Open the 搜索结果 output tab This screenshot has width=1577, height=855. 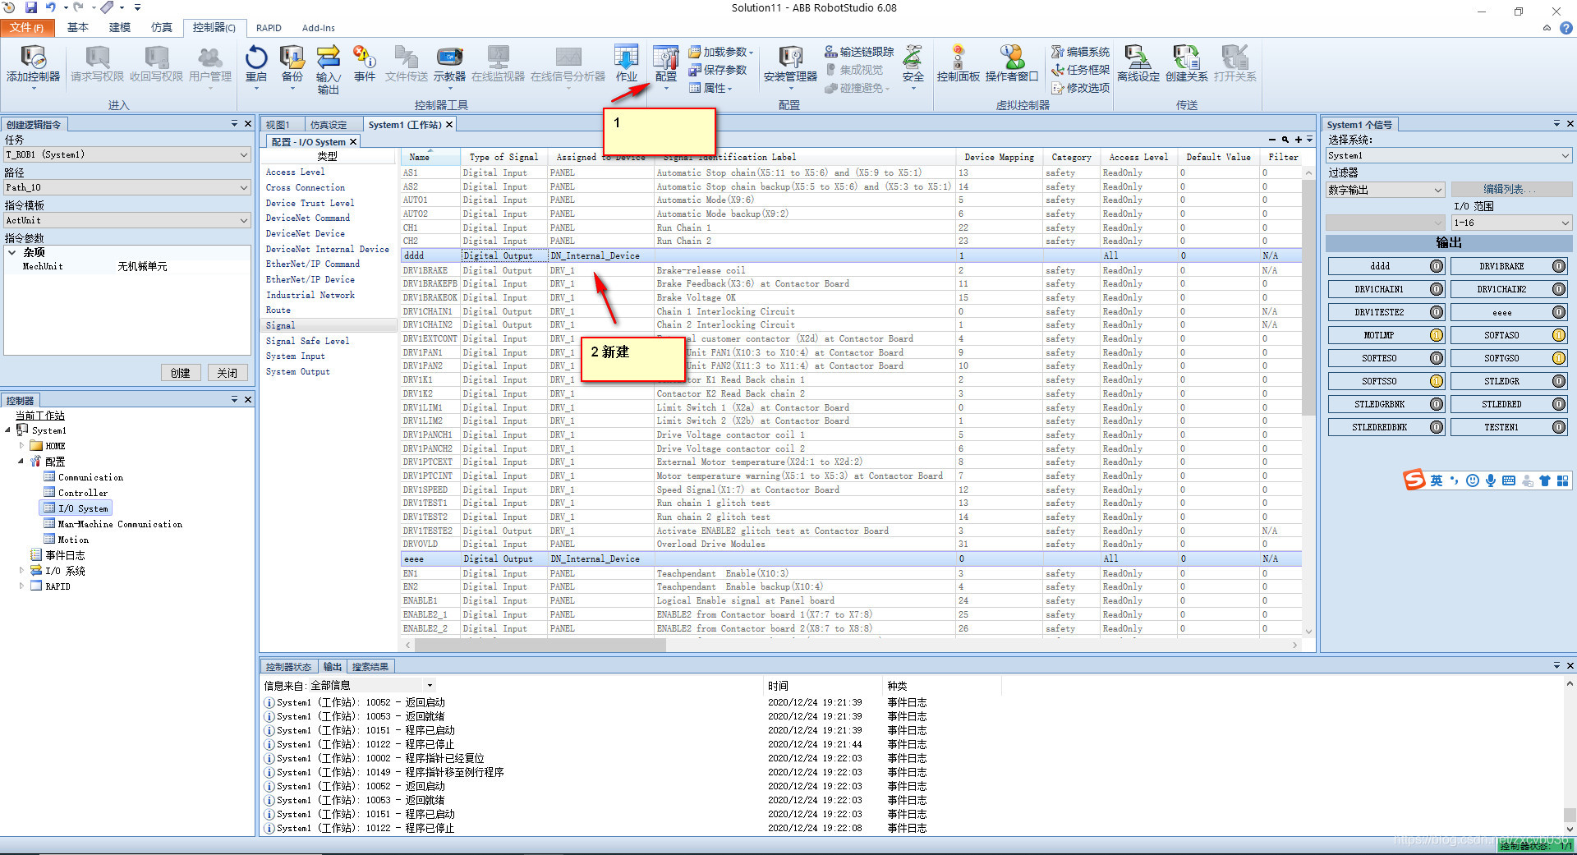(370, 667)
